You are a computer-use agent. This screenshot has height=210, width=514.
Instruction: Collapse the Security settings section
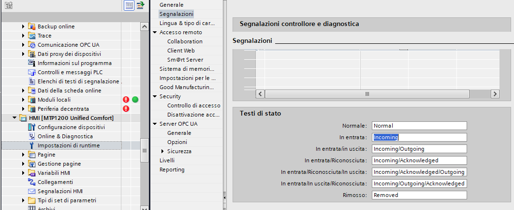coord(155,97)
